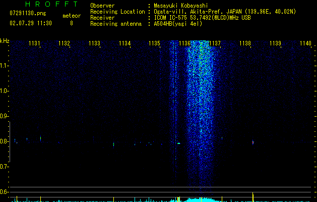The image size is (317, 202).
Task: Click the ICOM IC-575 receiver details
Action: click(x=203, y=18)
